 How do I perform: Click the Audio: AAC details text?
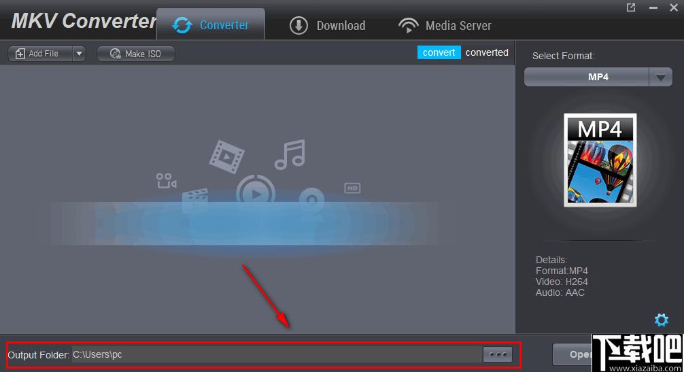point(560,292)
